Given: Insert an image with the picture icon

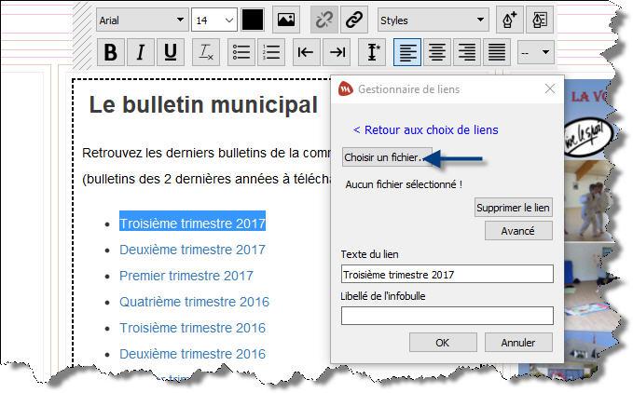Looking at the screenshot, I should point(285,20).
